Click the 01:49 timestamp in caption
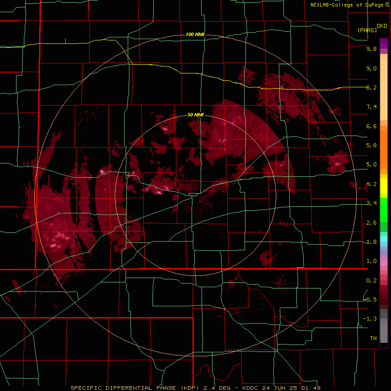391x391 pixels. point(310,388)
